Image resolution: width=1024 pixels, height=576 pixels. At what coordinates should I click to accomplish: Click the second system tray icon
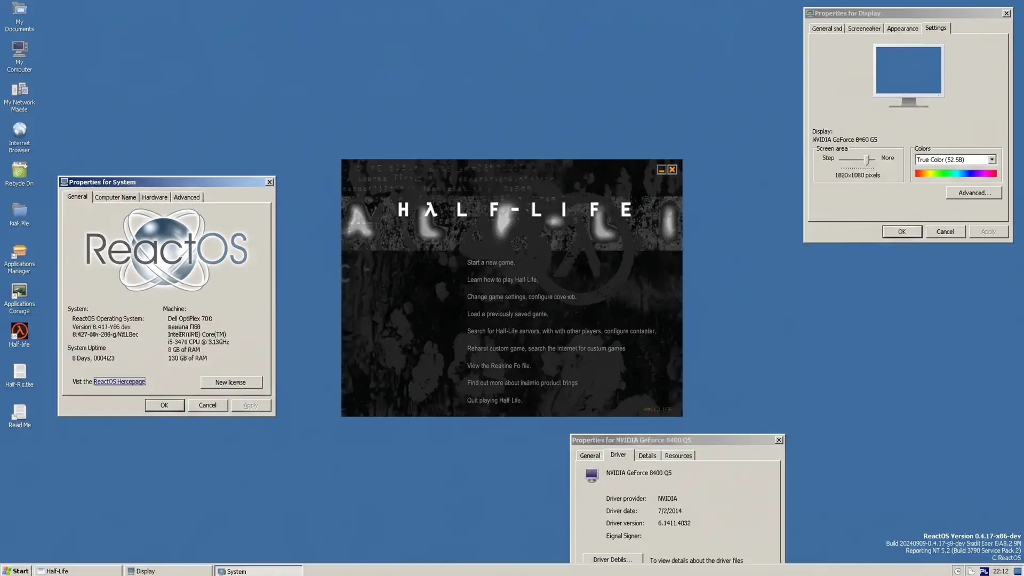971,571
